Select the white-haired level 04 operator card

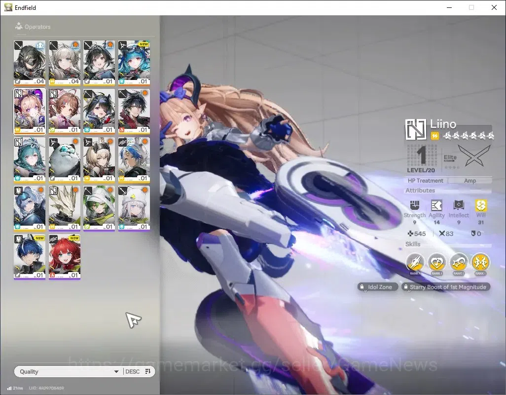click(64, 63)
